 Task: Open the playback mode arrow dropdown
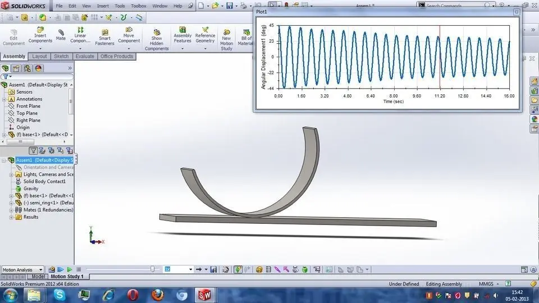click(206, 270)
